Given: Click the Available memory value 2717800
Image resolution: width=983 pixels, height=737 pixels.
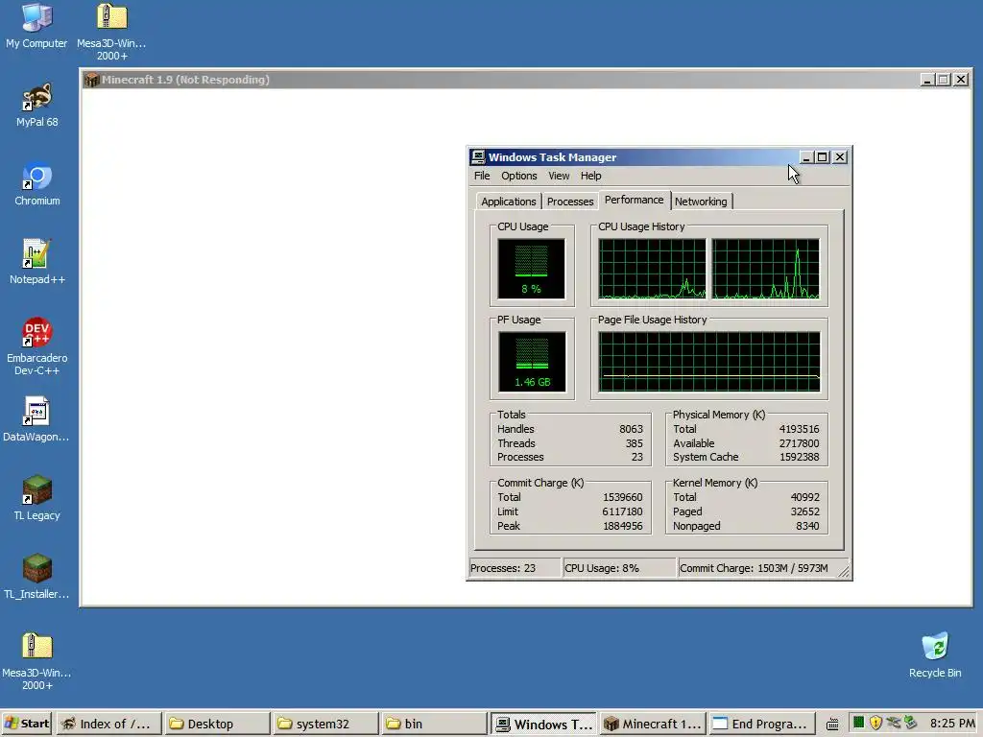Looking at the screenshot, I should tap(799, 443).
